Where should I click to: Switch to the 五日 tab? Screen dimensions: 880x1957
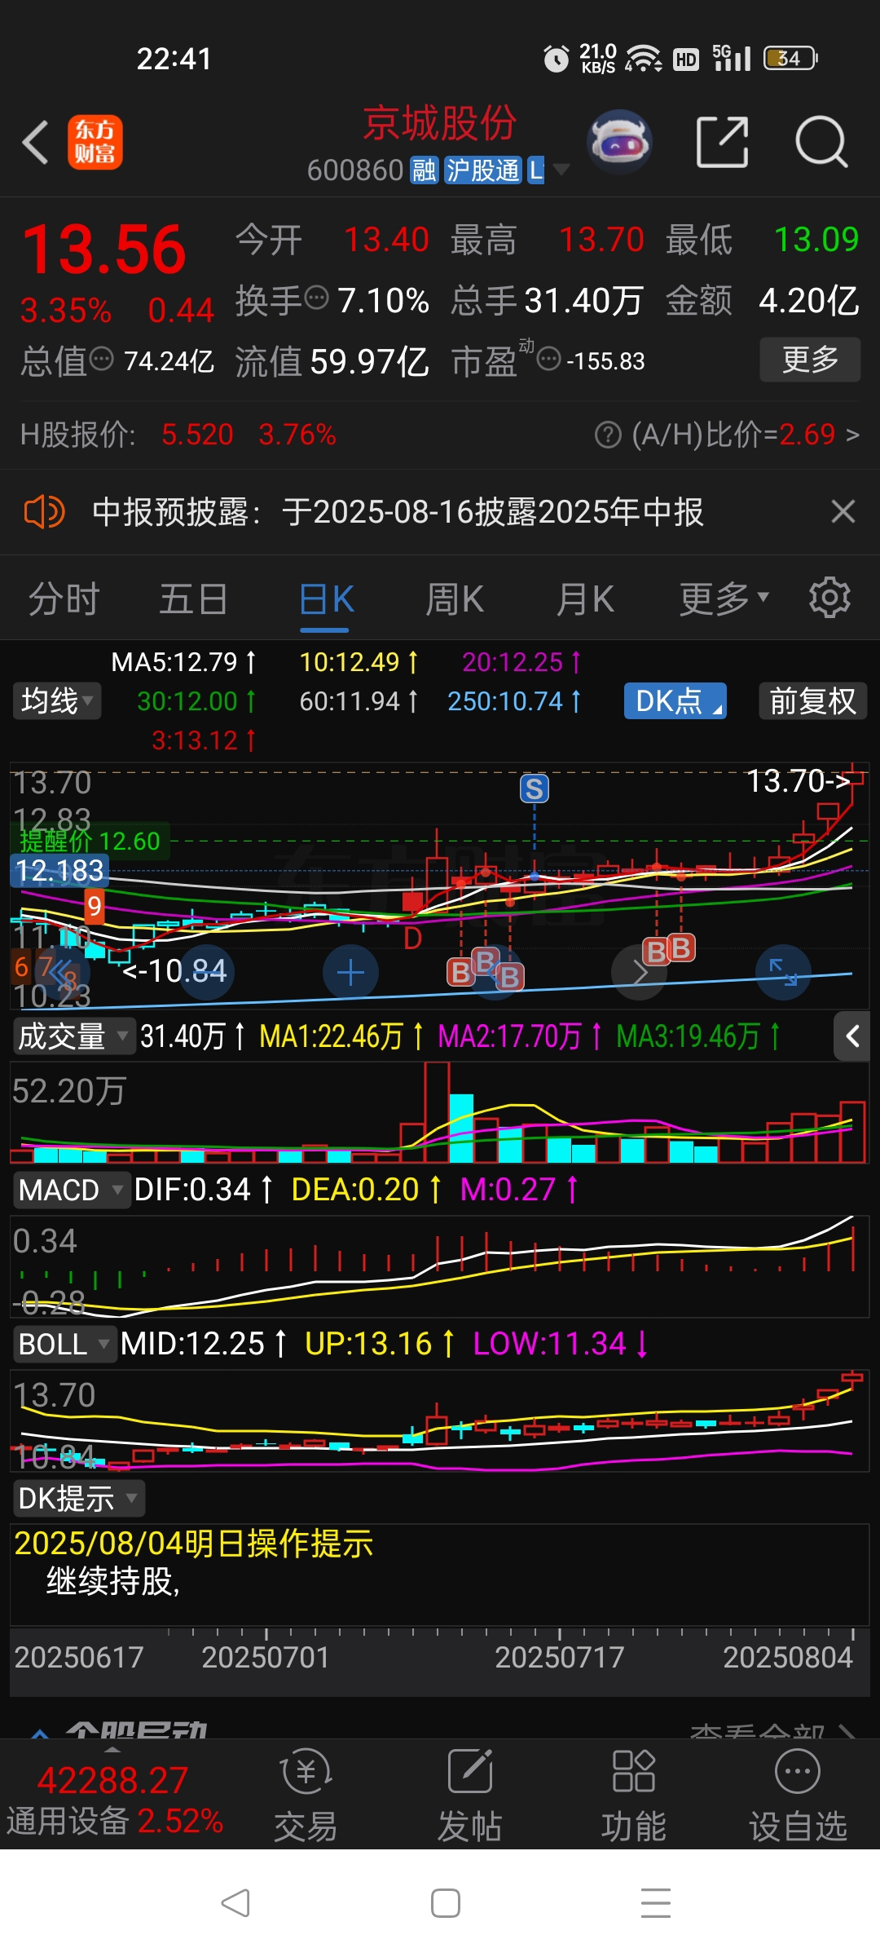(x=194, y=599)
